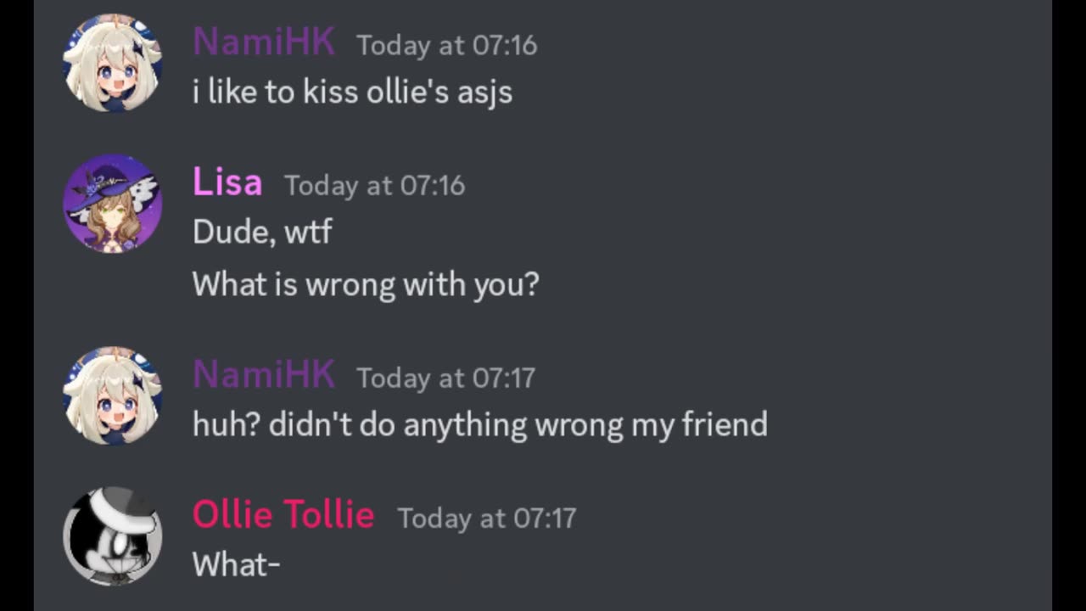This screenshot has width=1086, height=611.
Task: Click timestamp Today at 07:16 beside Lisa
Action: click(375, 186)
